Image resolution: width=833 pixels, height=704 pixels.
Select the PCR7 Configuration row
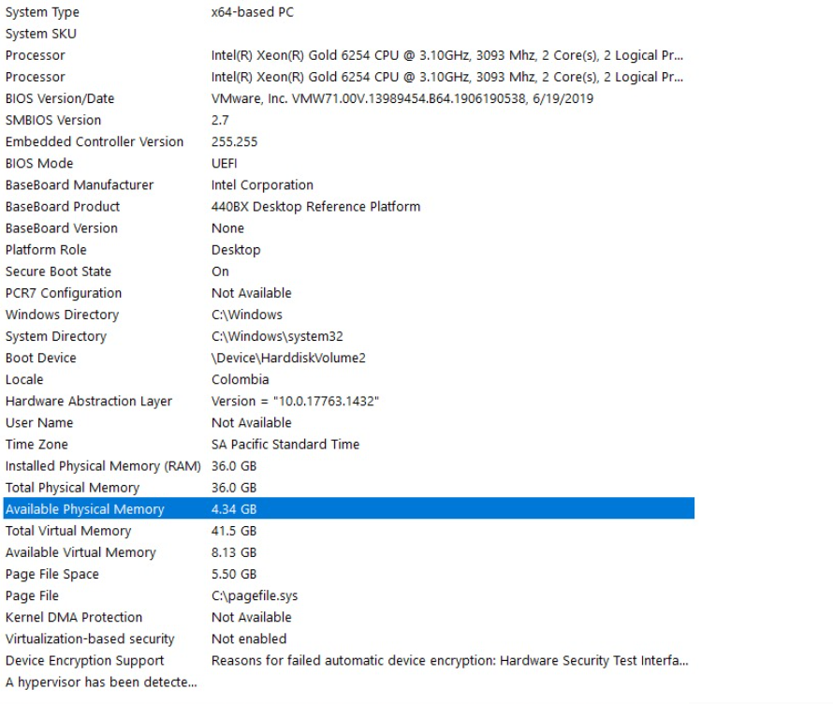(64, 293)
